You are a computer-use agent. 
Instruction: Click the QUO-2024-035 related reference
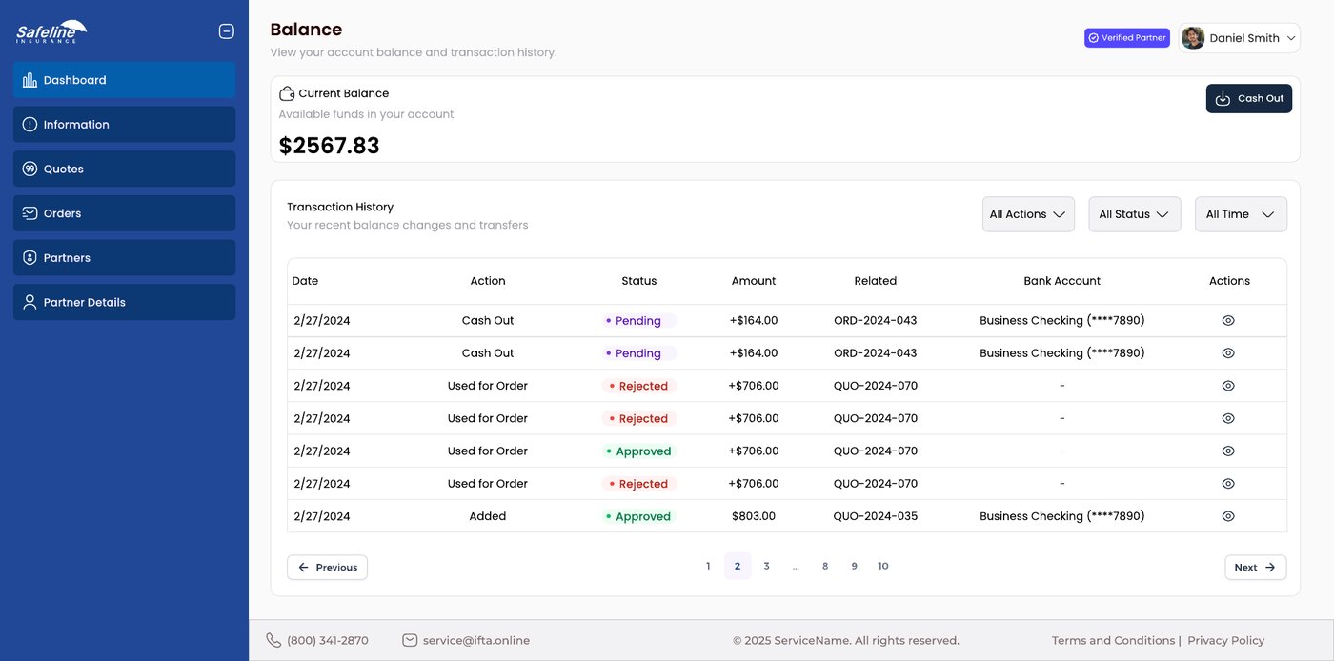point(875,516)
